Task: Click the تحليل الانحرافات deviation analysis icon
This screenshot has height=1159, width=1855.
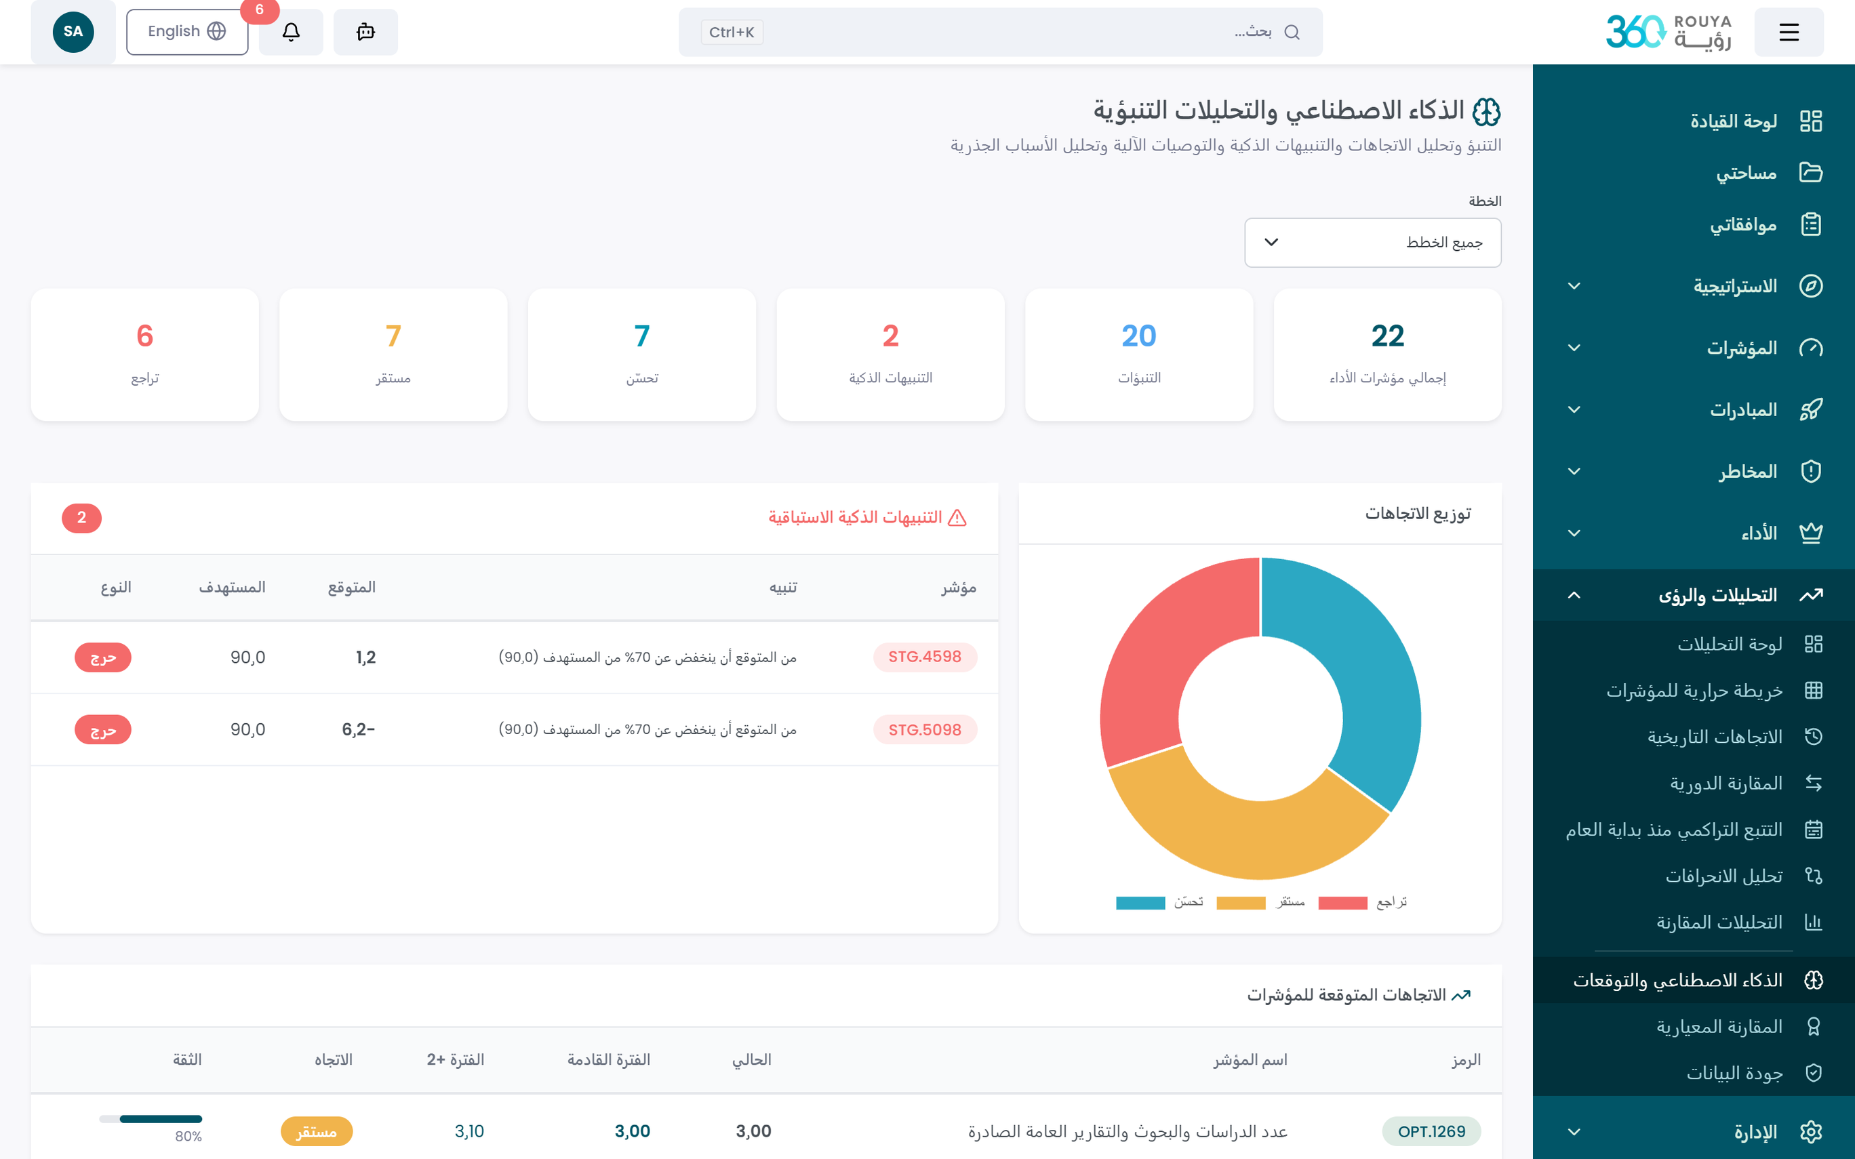Action: pyautogui.click(x=1813, y=876)
